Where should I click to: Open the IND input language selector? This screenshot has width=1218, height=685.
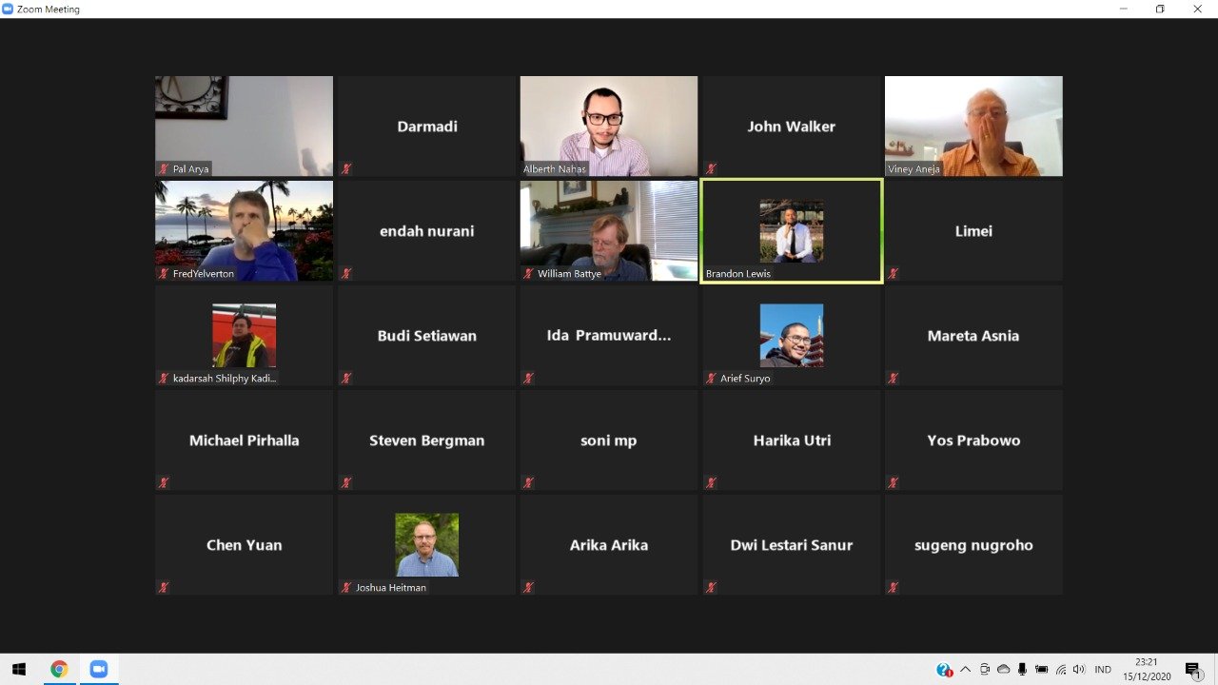(x=1103, y=670)
